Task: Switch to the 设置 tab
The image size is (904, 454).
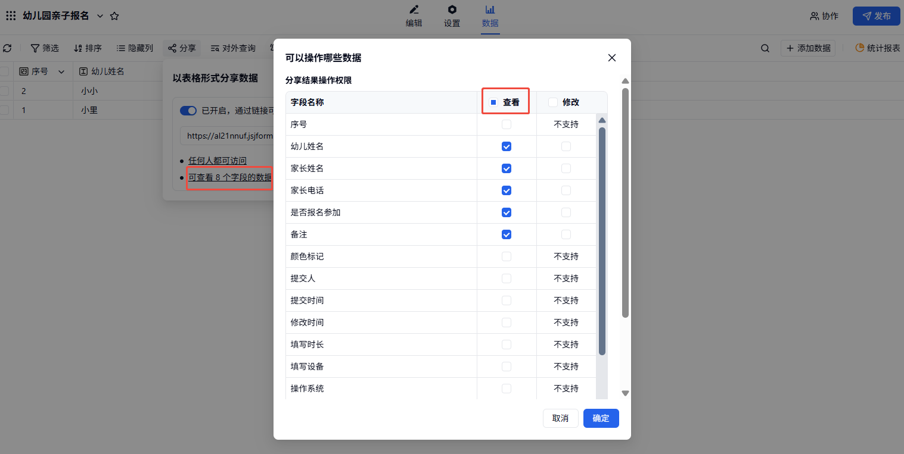Action: (452, 16)
